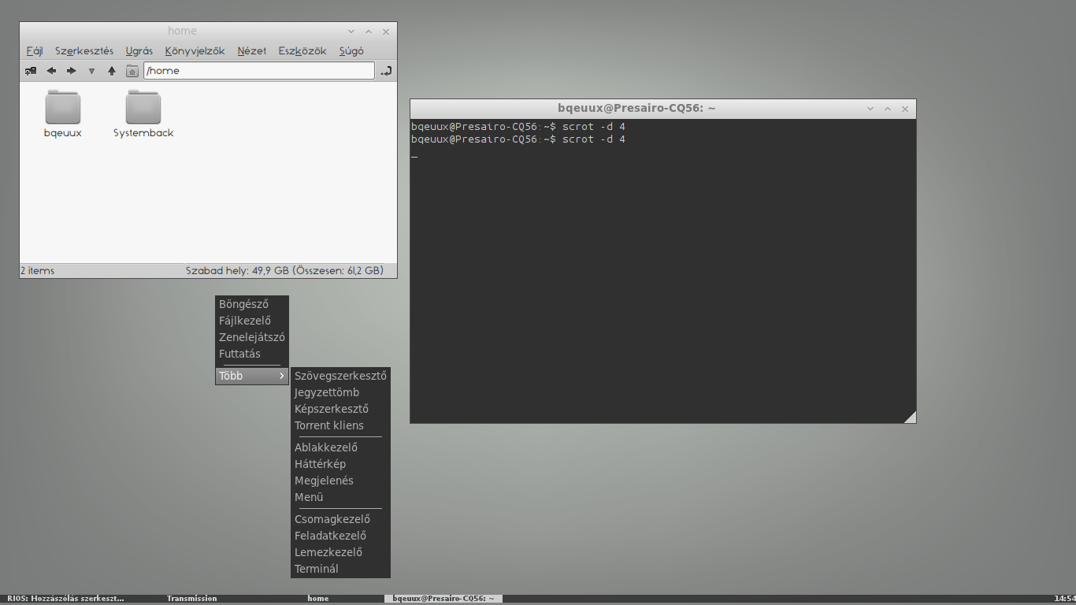The width and height of the screenshot is (1076, 605).
Task: Maximize the home file manager window
Action: (x=369, y=32)
